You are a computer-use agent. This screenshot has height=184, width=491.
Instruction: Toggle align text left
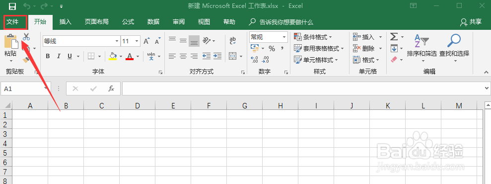pos(172,56)
